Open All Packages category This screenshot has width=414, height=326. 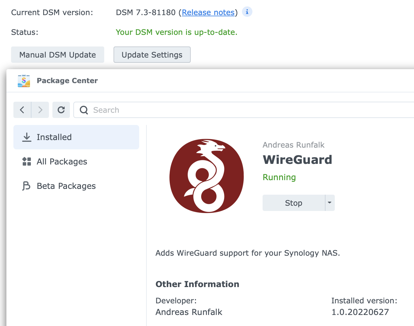tap(76, 162)
